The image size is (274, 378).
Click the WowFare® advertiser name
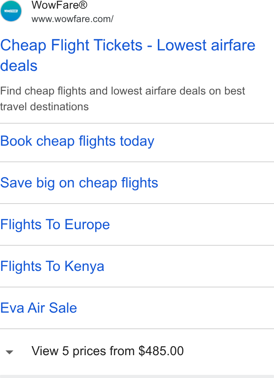pos(59,5)
